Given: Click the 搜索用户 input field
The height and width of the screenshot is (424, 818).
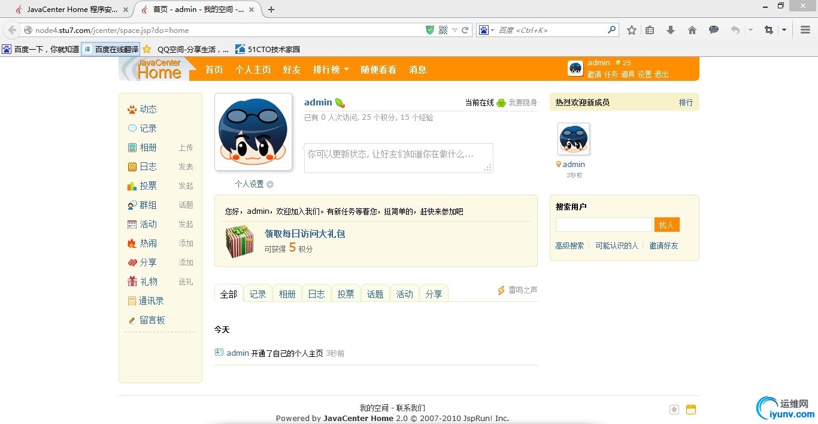Looking at the screenshot, I should [604, 225].
